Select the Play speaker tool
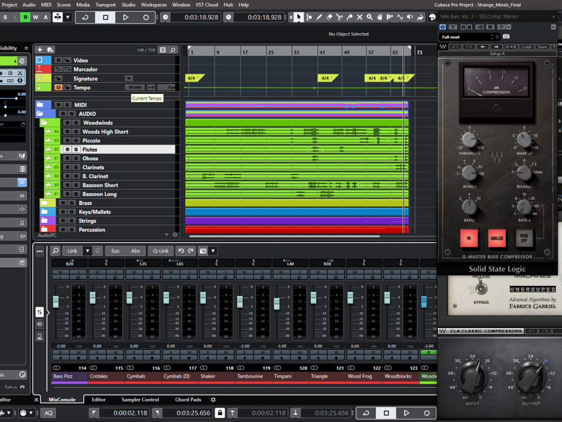The height and width of the screenshot is (422, 562). click(410, 17)
